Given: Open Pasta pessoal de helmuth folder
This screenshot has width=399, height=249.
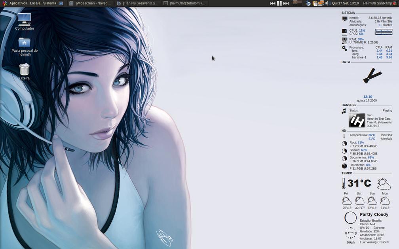Looking at the screenshot, I should click(x=25, y=47).
